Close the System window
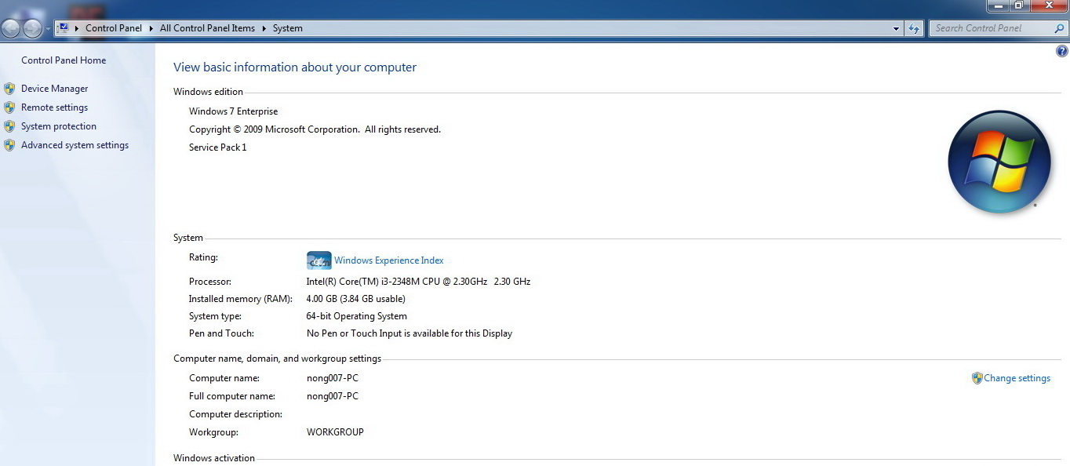The image size is (1070, 466). pos(1048,5)
